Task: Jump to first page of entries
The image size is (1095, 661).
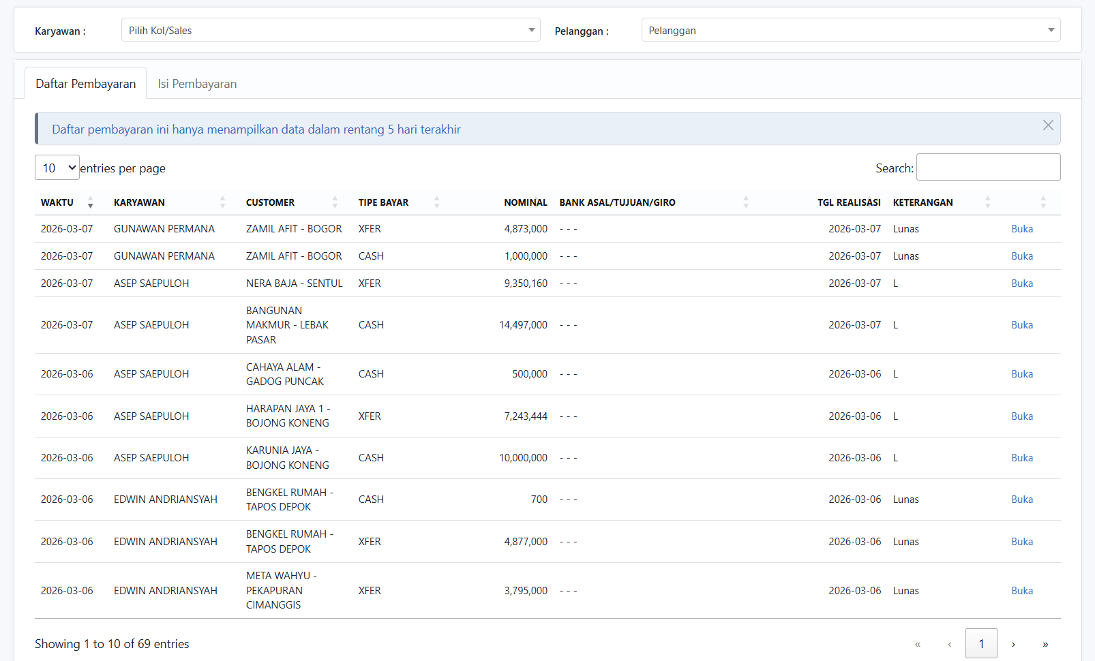Action: point(918,644)
